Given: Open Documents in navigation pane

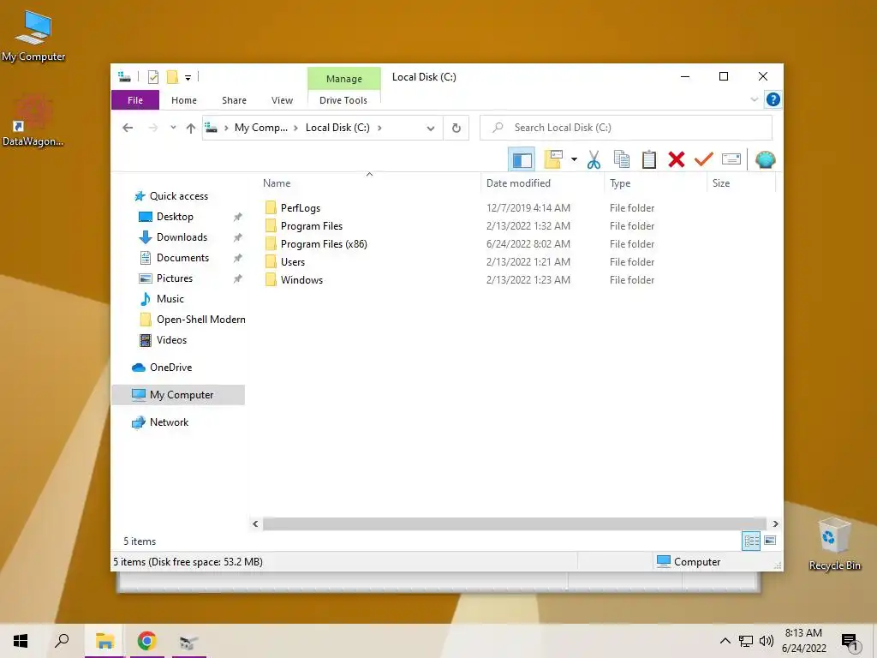Looking at the screenshot, I should (x=182, y=258).
